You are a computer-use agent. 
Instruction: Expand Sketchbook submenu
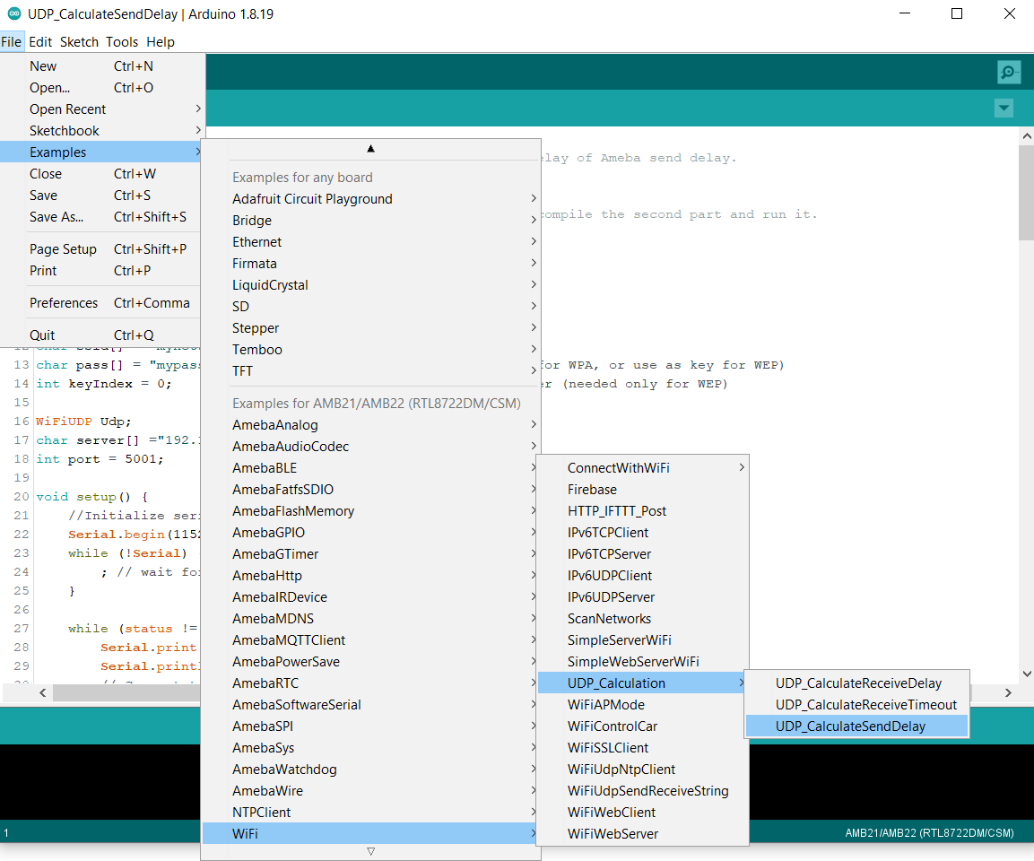pyautogui.click(x=103, y=131)
